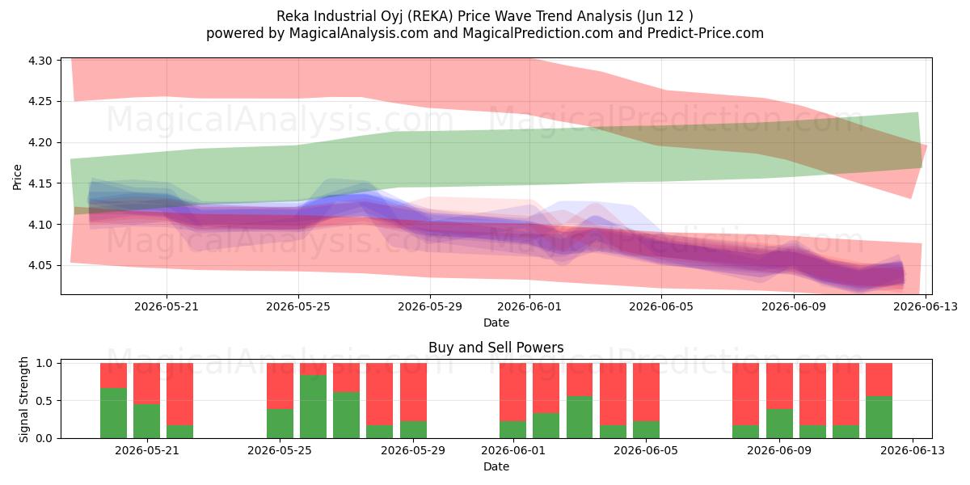
Task: Click the green buy bar above the 2026-05-21 tick
Action: pyautogui.click(x=146, y=421)
